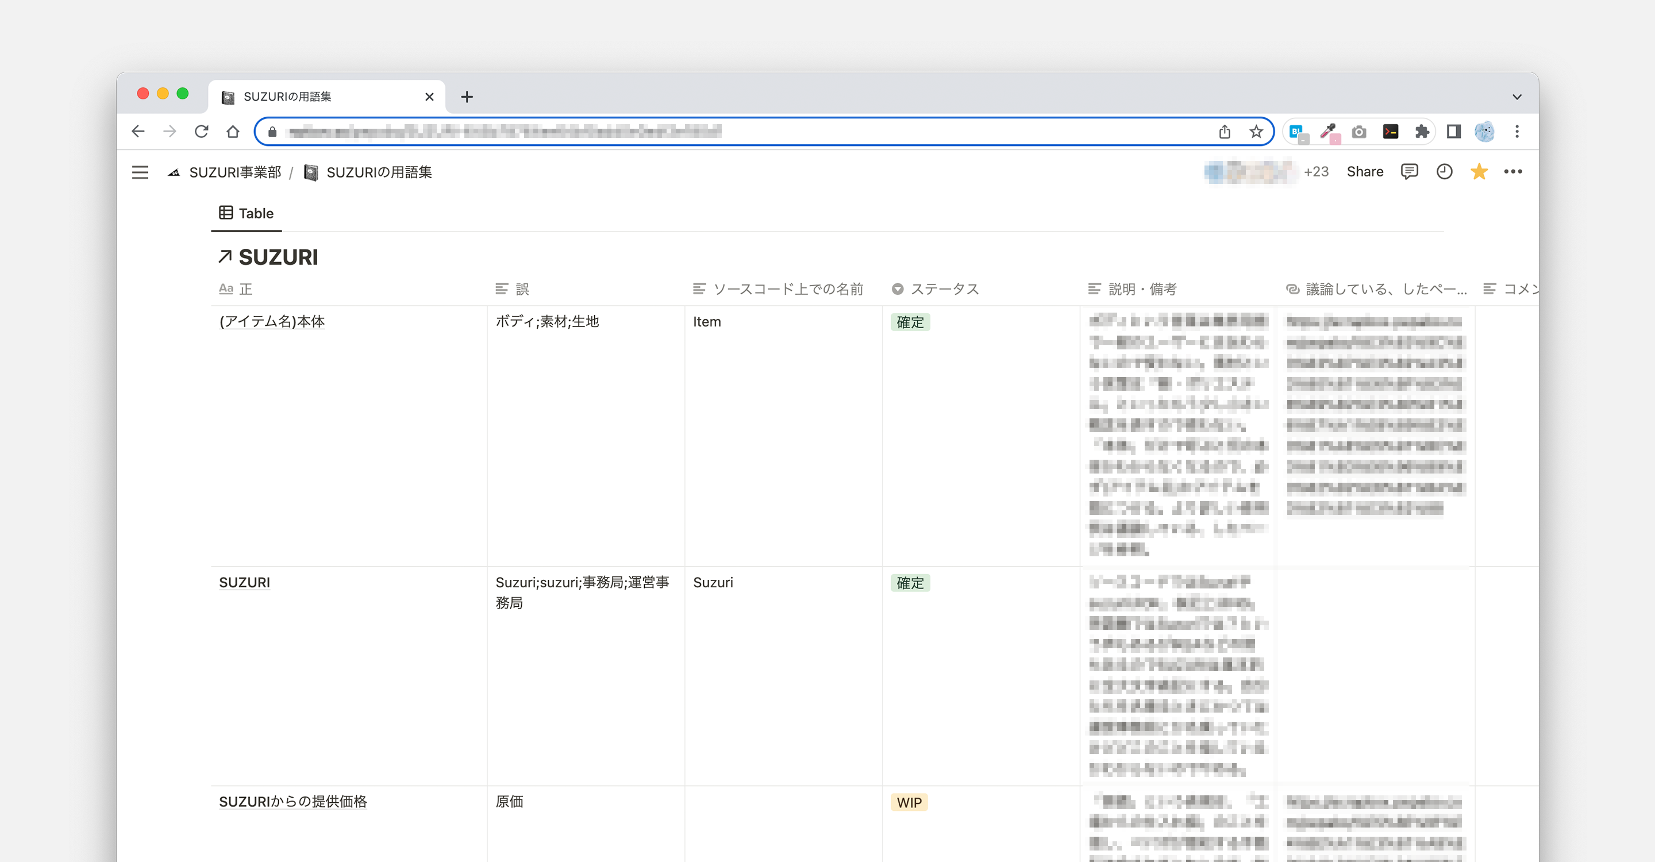Screen dimensions: 1655x862
Task: Open the 正 column header menu
Action: click(236, 289)
